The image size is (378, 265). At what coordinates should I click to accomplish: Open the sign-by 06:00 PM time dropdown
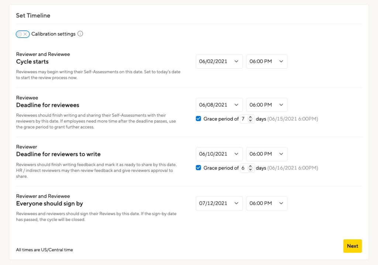coord(267,203)
